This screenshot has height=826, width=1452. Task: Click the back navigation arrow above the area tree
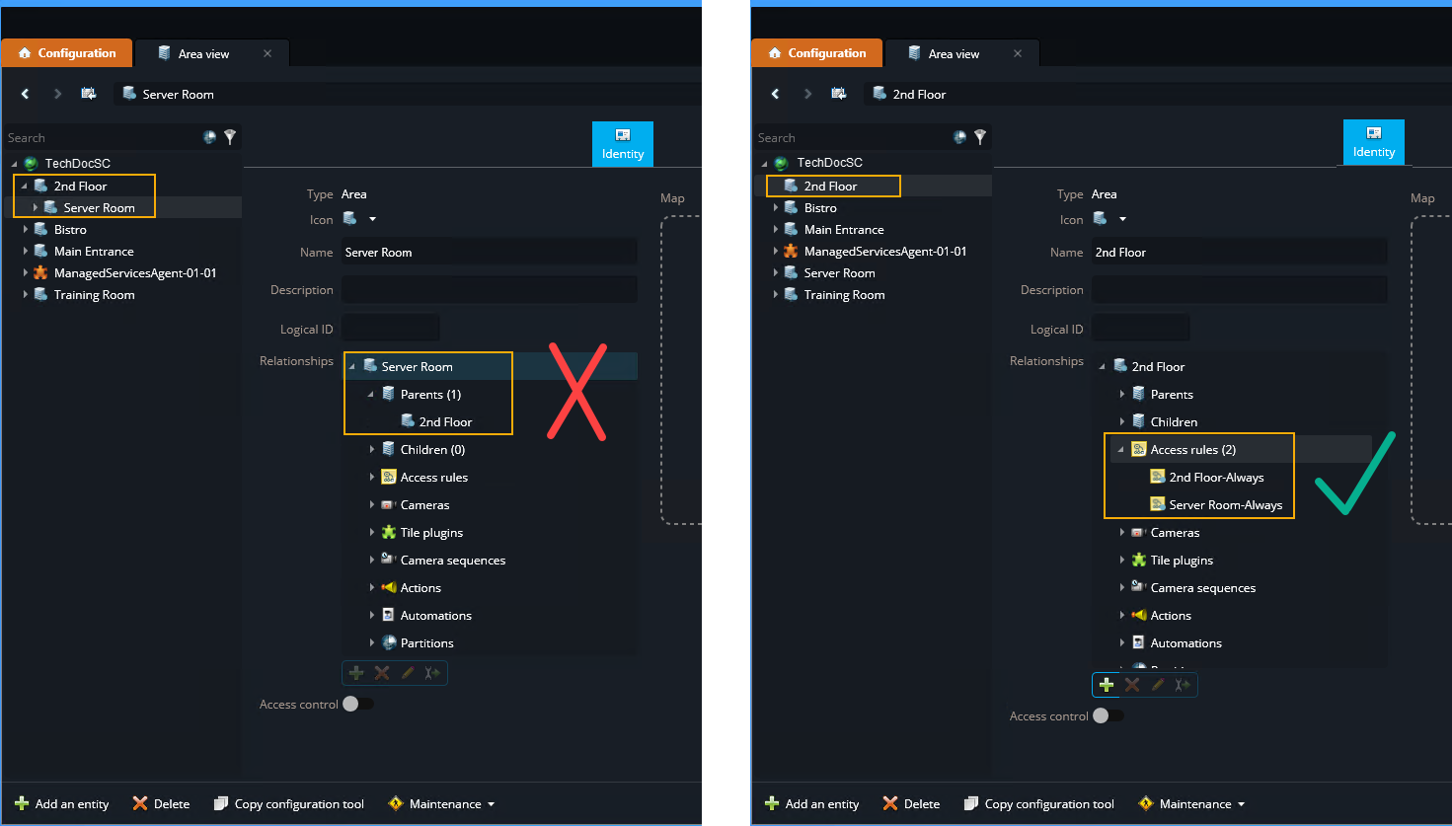tap(25, 93)
